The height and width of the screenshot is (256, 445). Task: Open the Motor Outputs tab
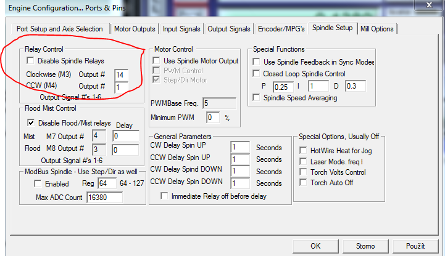135,28
